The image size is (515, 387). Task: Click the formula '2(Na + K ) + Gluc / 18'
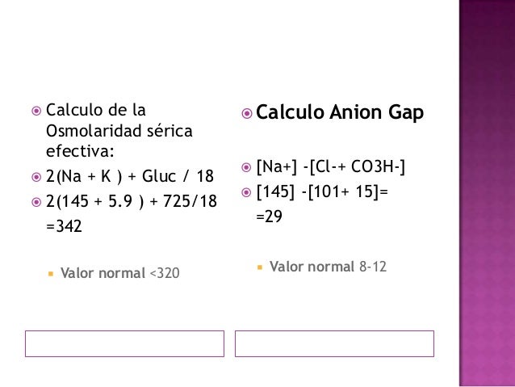point(130,176)
